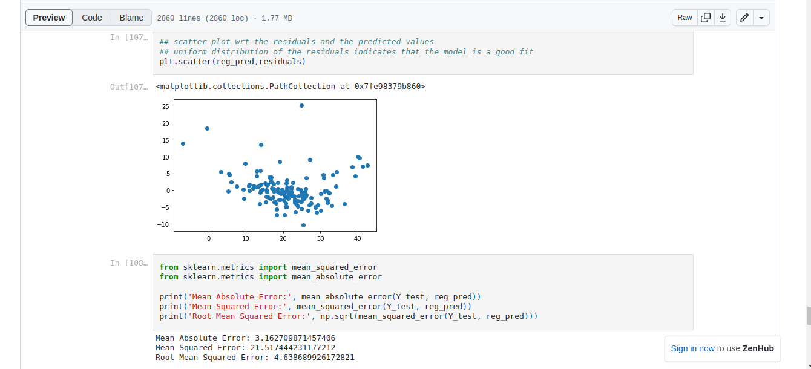Click the Out[107] output prompt
This screenshot has height=369, width=811.
(129, 87)
